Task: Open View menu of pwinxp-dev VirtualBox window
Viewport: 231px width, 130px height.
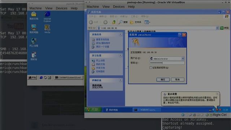Action: [106, 6]
